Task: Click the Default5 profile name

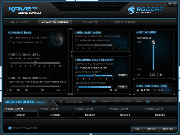Action: pos(160,115)
